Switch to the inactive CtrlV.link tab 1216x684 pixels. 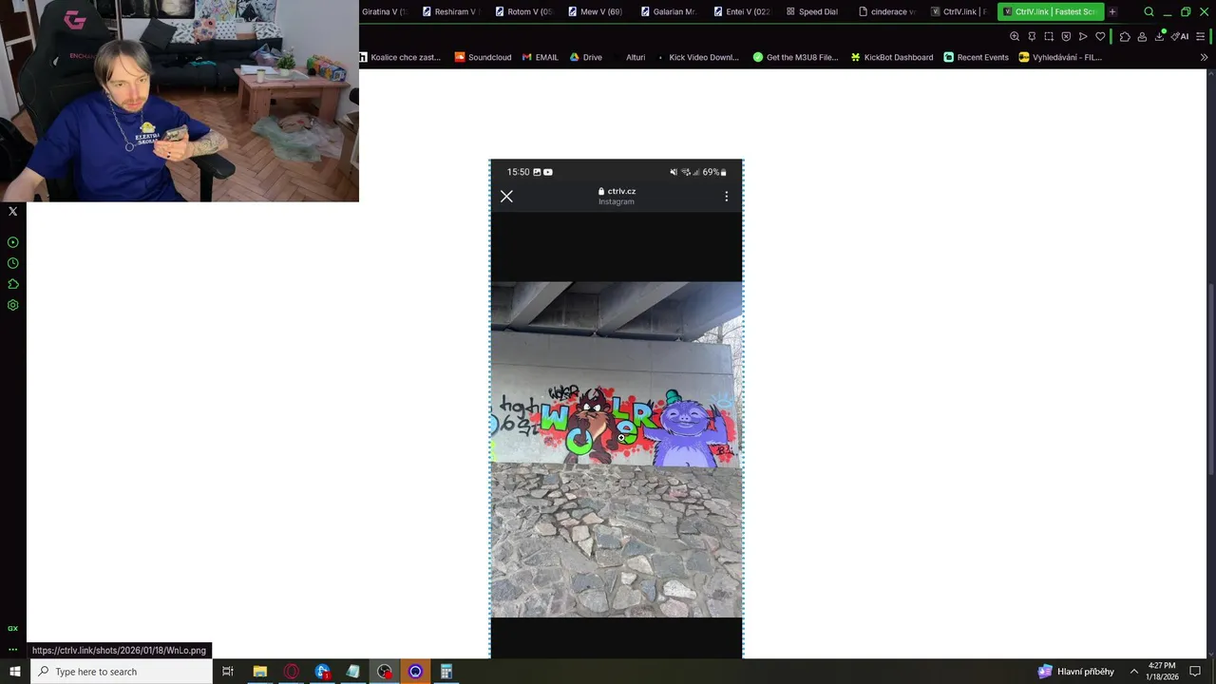959,11
